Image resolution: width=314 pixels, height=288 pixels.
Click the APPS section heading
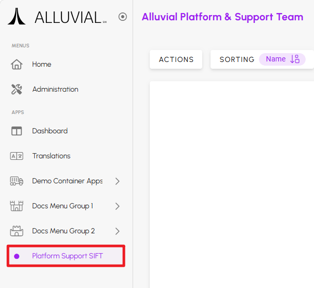(18, 112)
